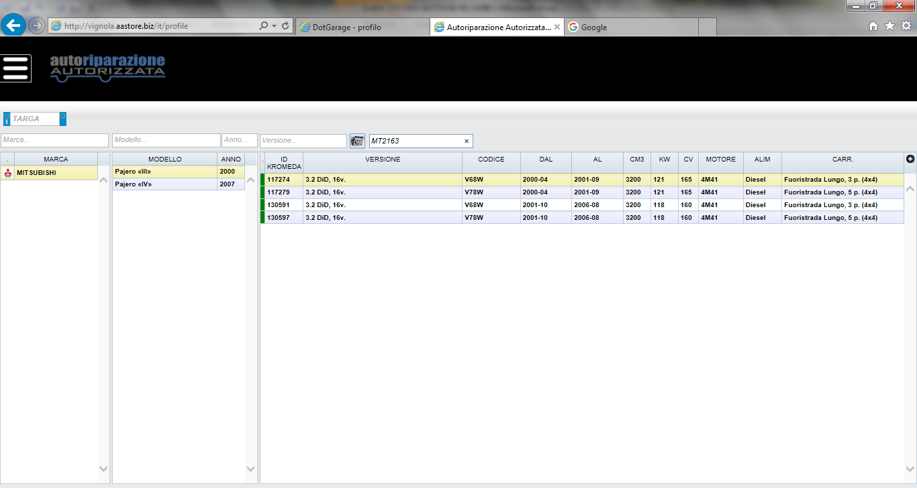917x488 pixels.
Task: Close the Autoriparazione Autorizzata tab
Action: point(557,27)
